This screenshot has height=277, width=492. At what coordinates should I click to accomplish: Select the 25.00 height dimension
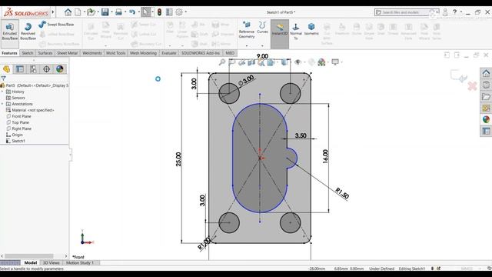(x=178, y=159)
